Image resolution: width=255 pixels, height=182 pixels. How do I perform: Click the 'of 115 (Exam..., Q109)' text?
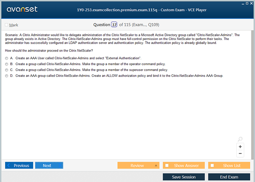[x=139, y=25]
